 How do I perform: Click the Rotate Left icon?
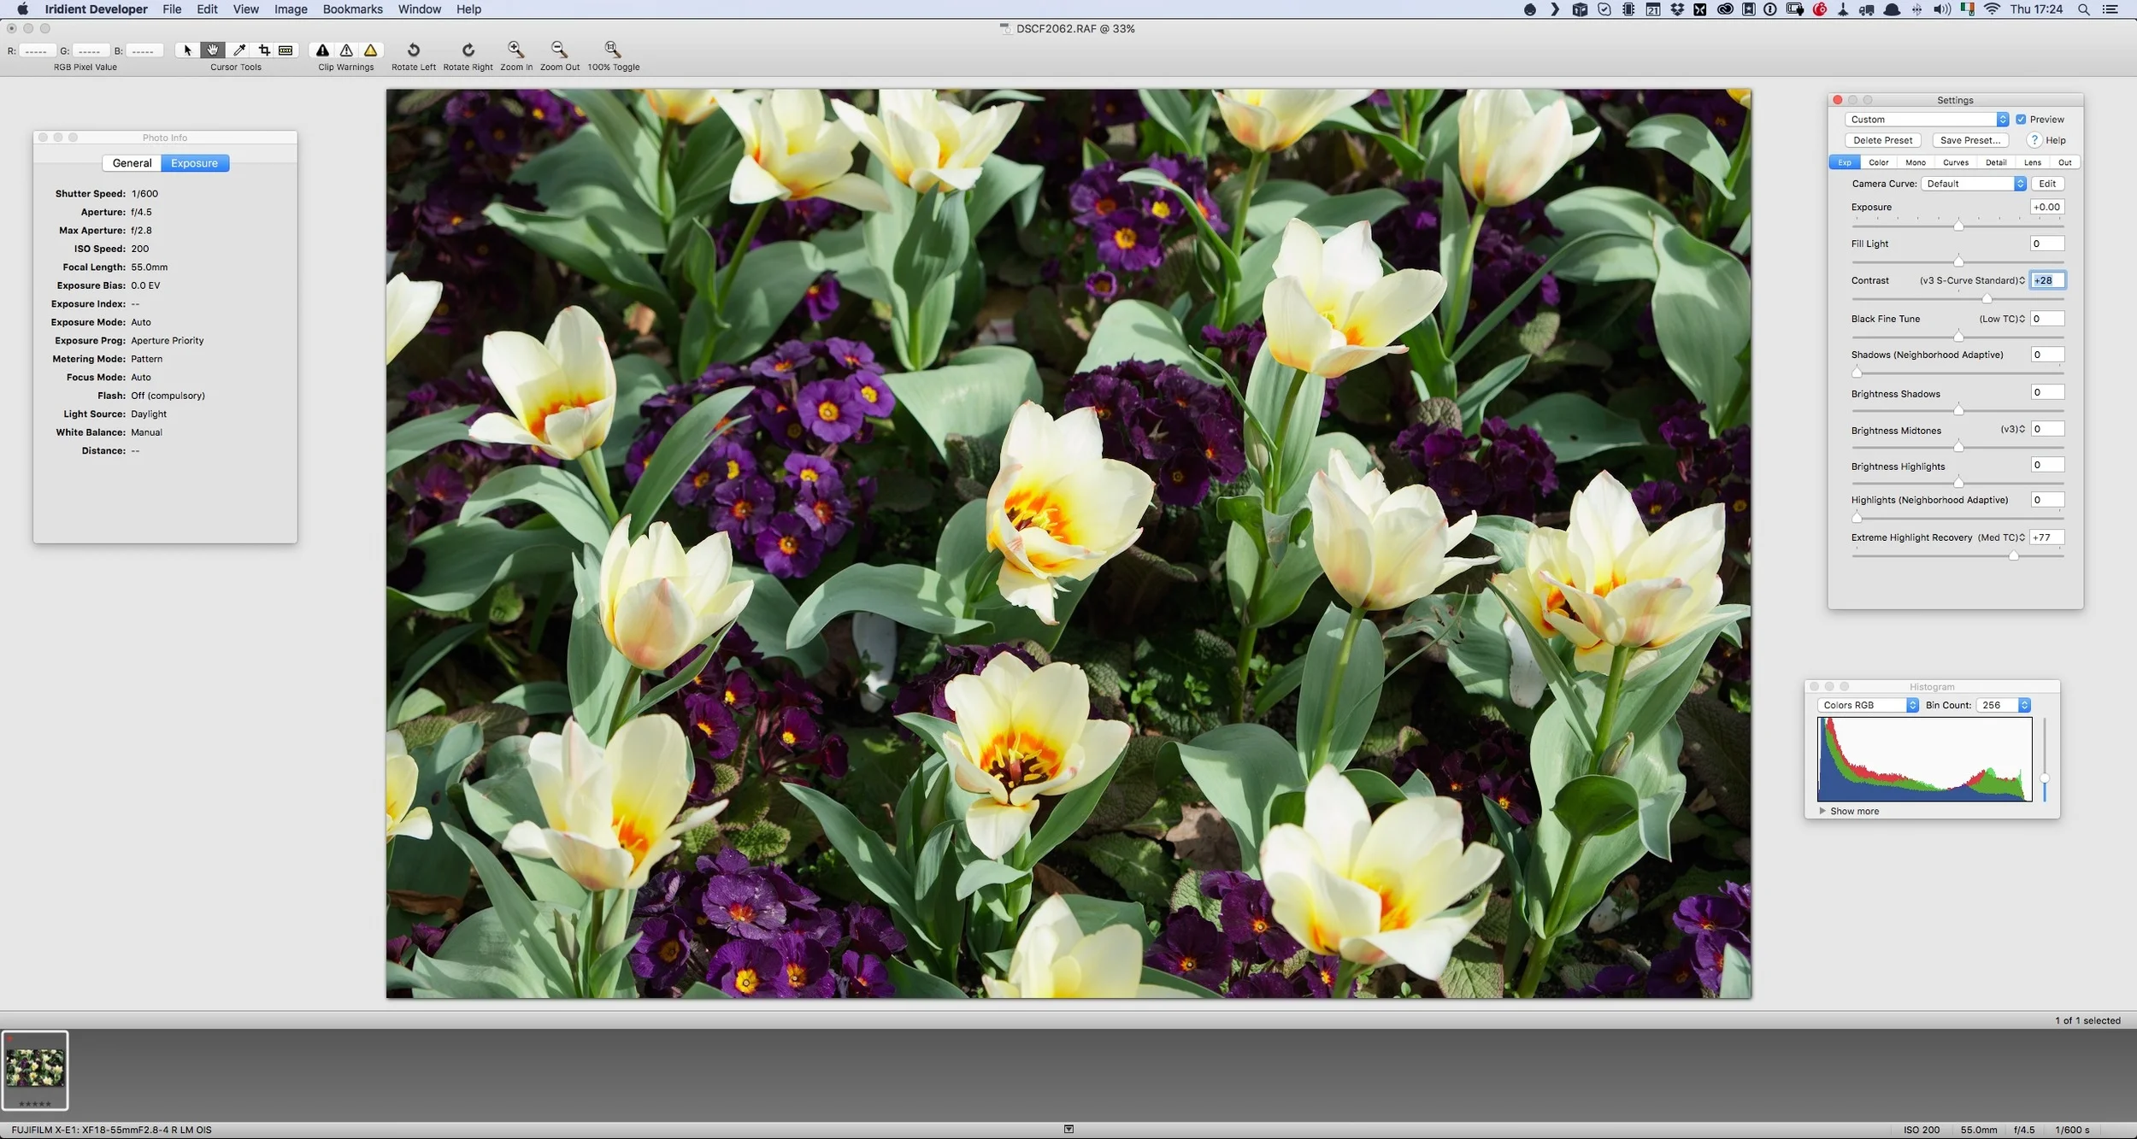coord(413,50)
